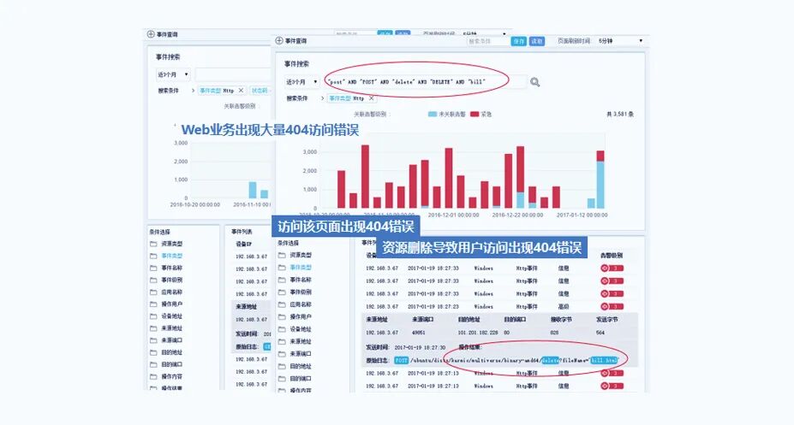Click the 发送字节 header in expanded event detail
This screenshot has height=425, width=794.
click(607, 320)
